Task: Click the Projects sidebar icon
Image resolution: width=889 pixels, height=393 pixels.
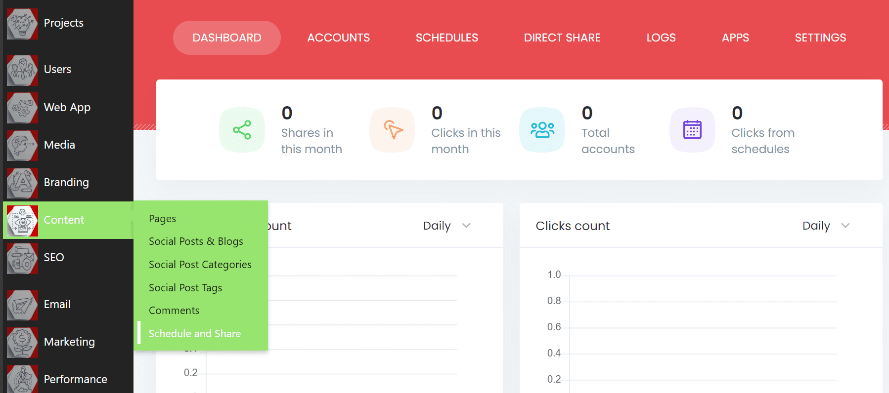Action: coord(22,24)
